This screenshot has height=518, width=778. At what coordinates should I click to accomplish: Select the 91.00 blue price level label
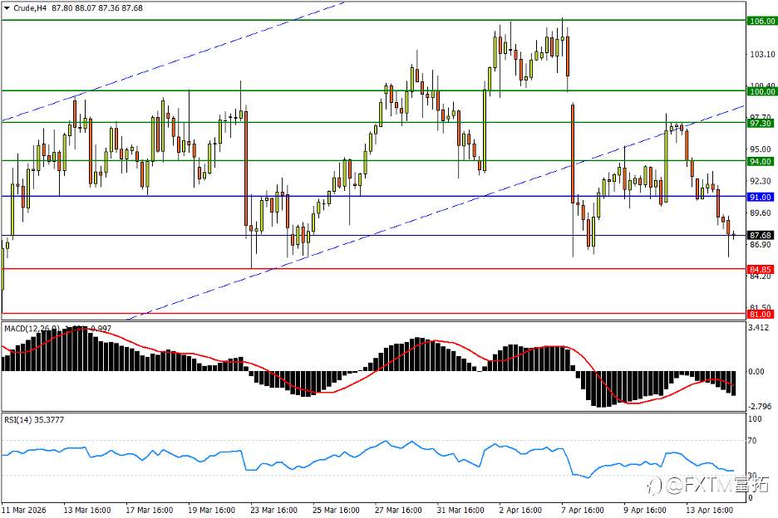[x=761, y=198]
